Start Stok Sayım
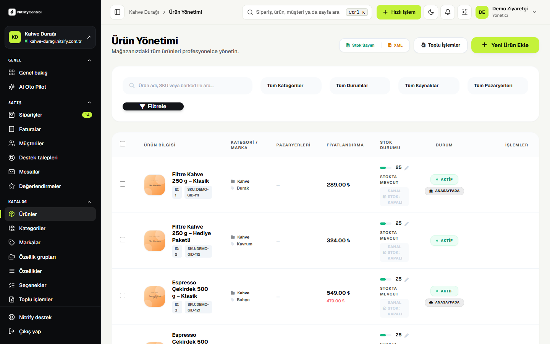Image resolution: width=550 pixels, height=344 pixels. [360, 45]
